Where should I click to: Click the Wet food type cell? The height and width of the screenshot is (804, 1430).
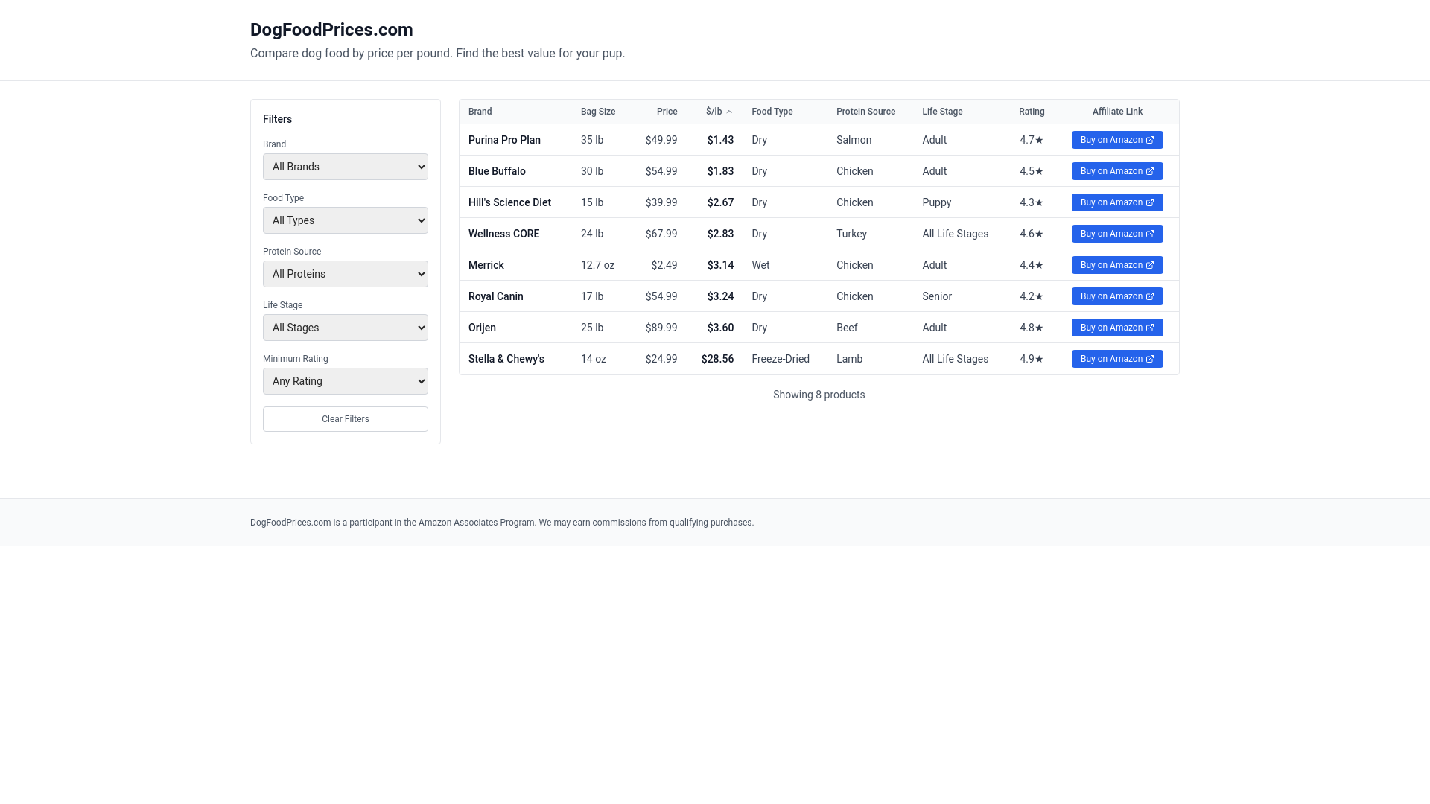(760, 265)
